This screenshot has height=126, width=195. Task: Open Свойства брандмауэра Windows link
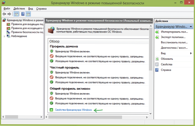tap(73, 110)
